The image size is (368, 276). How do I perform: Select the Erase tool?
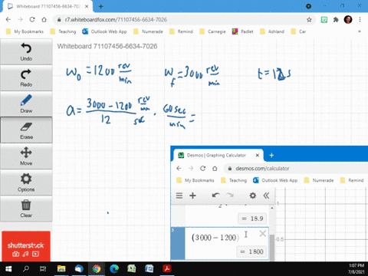pos(26,130)
